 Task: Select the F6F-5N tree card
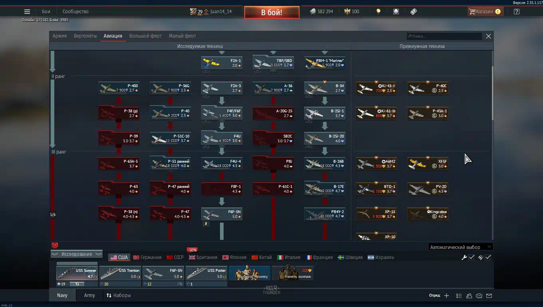(x=222, y=214)
